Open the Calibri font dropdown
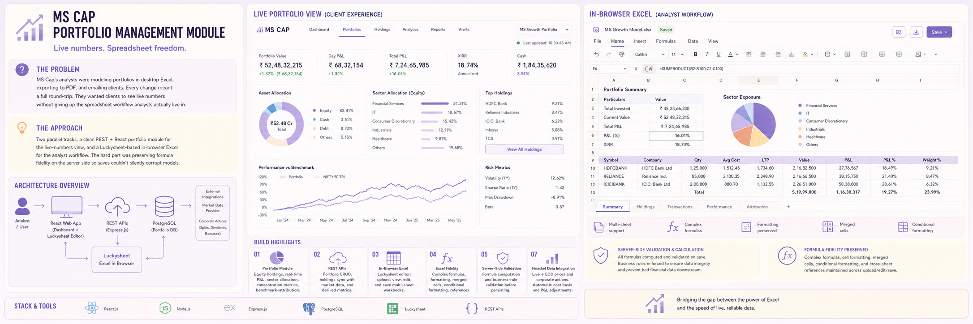The width and height of the screenshot is (973, 324). [x=650, y=54]
